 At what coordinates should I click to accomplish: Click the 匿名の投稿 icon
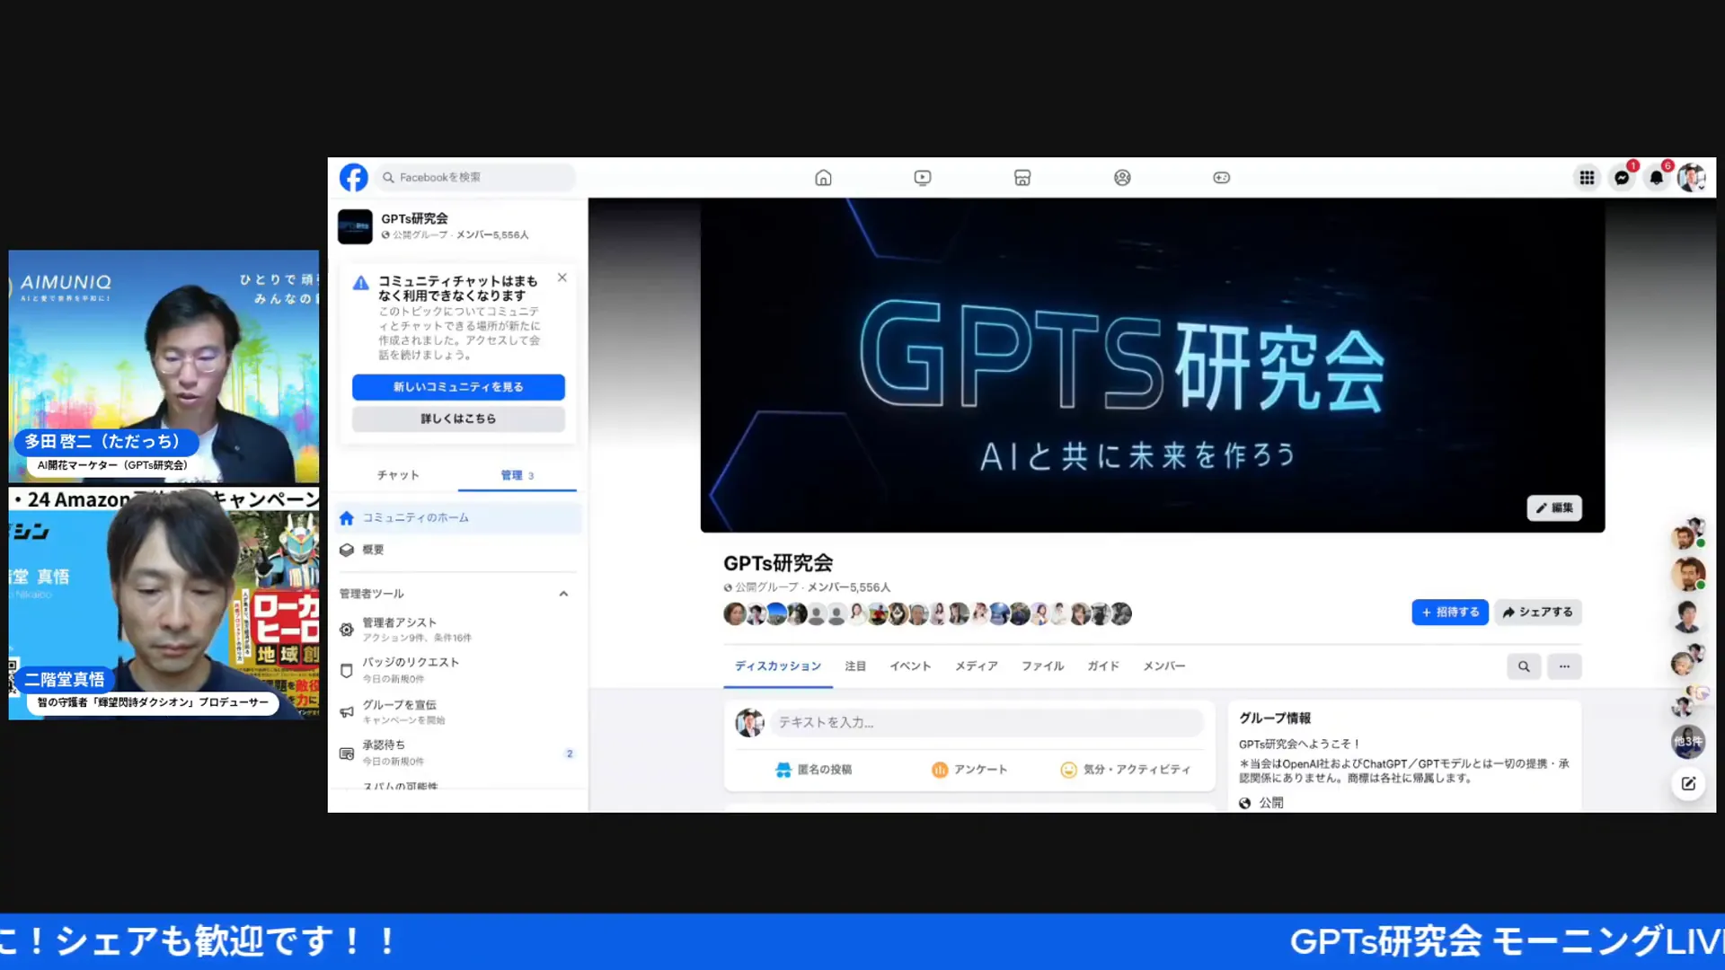[783, 770]
